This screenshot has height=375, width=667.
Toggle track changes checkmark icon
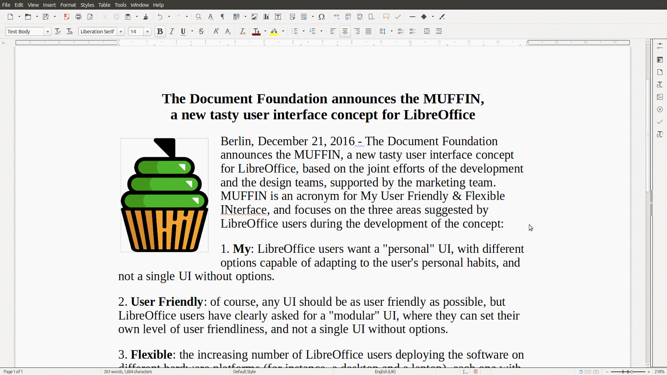tap(398, 17)
